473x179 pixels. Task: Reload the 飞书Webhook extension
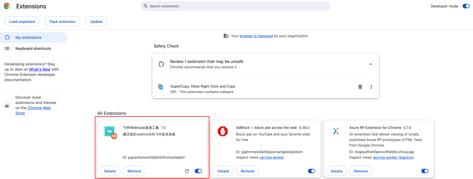[187, 171]
